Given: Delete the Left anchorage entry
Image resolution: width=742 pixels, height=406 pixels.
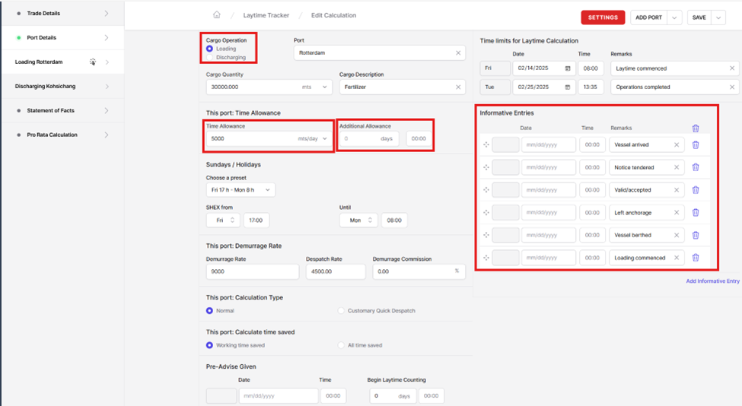Looking at the screenshot, I should coord(696,213).
